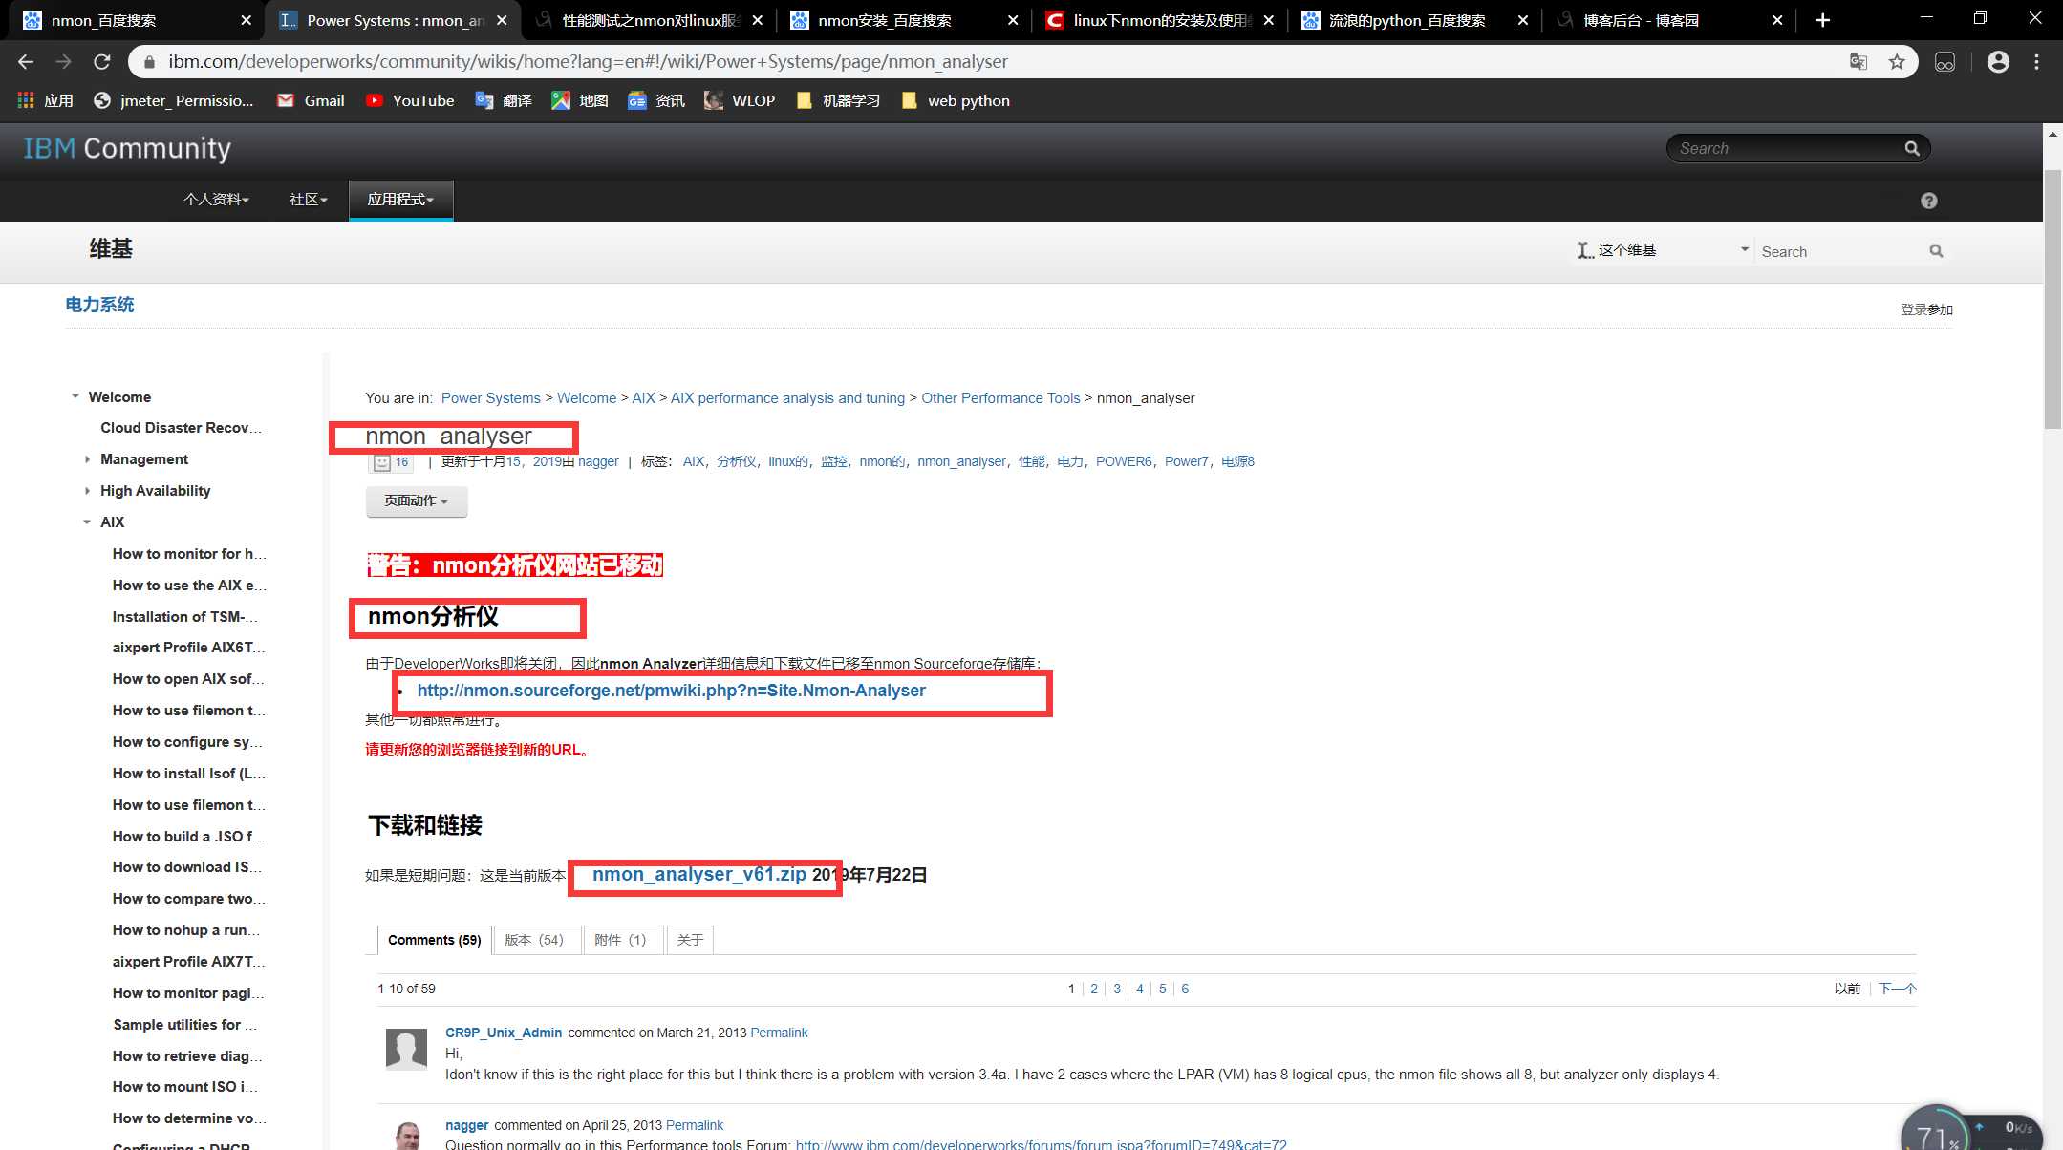
Task: Switch to the nmon安装_百度搜索 tab
Action: click(x=901, y=20)
